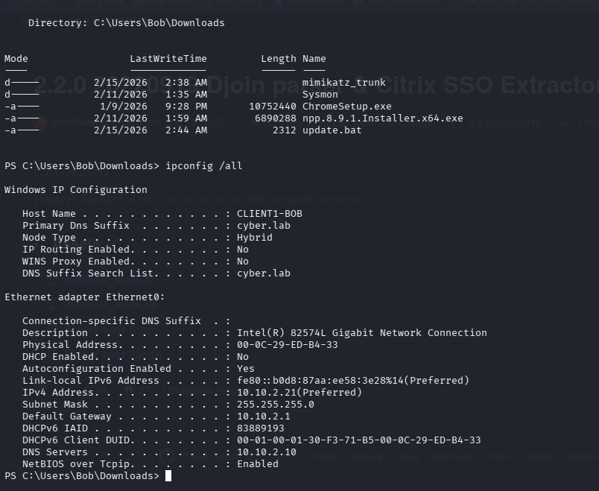The image size is (599, 491).
Task: Click the default gateway 10.10.2.1
Action: coord(263,416)
